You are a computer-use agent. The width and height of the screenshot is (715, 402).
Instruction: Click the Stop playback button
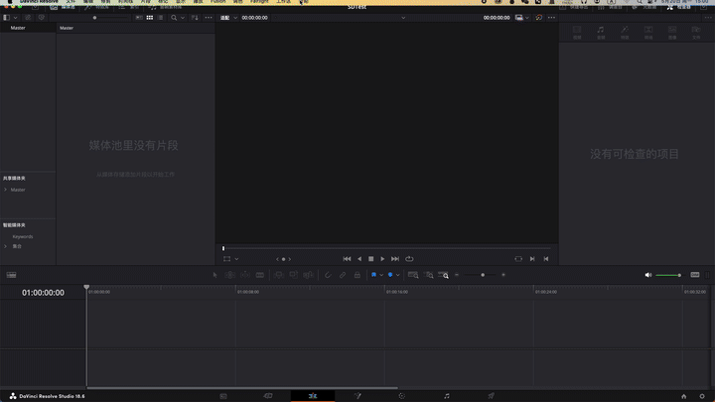tap(370, 258)
